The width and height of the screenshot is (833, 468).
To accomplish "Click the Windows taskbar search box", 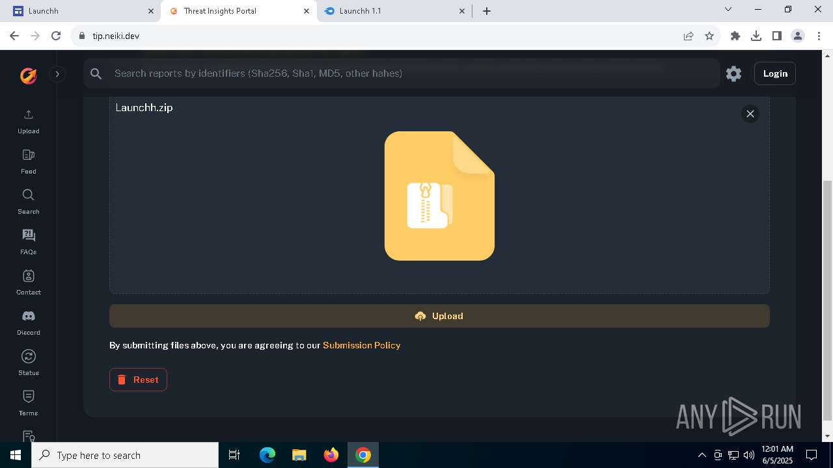I will tap(125, 455).
